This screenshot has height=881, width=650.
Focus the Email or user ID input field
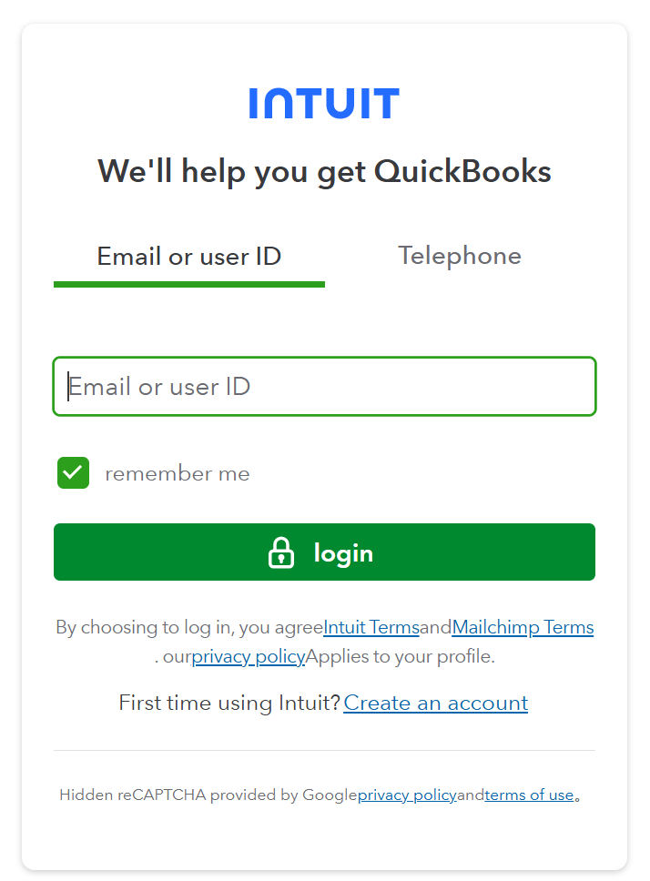tap(323, 386)
